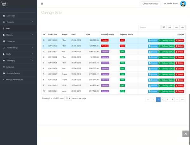Image resolution: width=190 pixels, height=145 pixels.
Task: Open Language menu item in sidebar
Action: click(10, 67)
